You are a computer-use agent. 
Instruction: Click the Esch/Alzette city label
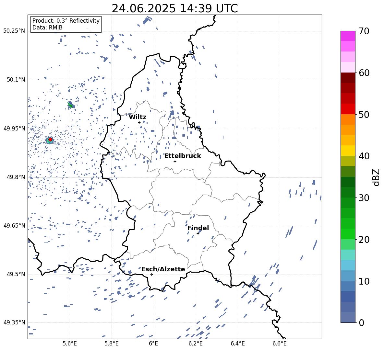click(163, 269)
